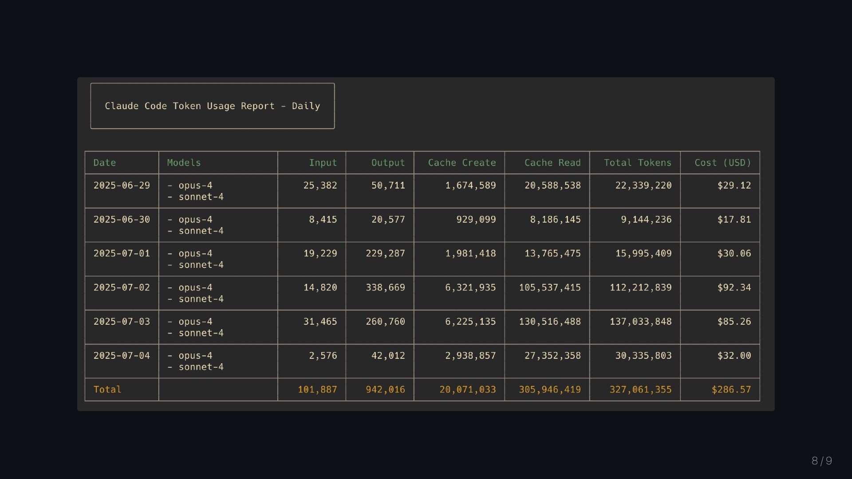Click the Input column header

point(323,163)
